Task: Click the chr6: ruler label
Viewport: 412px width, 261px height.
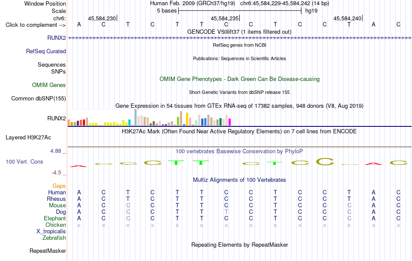Action: [x=59, y=18]
